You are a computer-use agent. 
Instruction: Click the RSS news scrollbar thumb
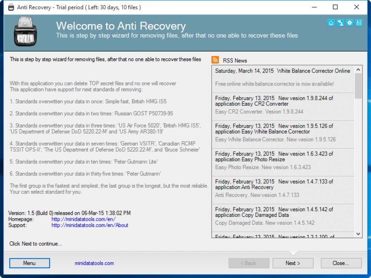(x=358, y=86)
